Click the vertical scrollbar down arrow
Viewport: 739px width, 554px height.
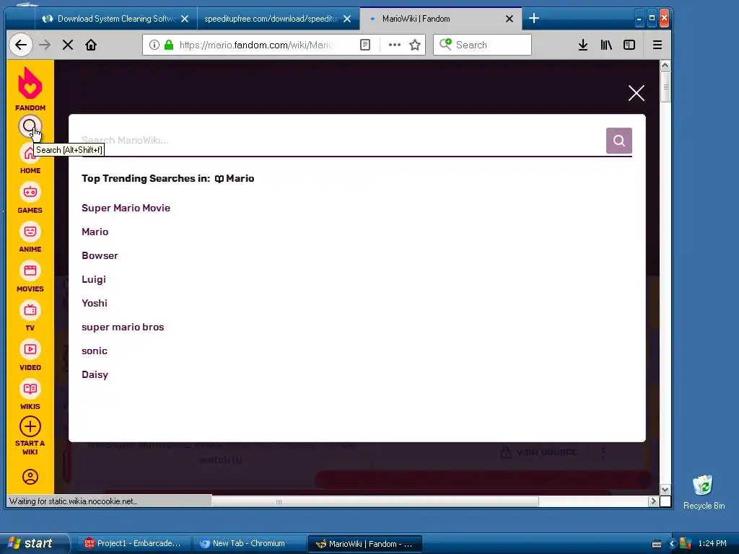tap(665, 489)
